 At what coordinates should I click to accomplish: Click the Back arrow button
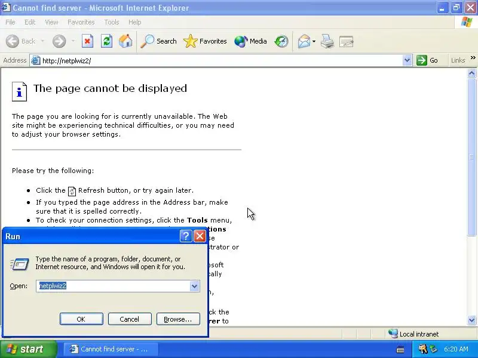click(13, 41)
